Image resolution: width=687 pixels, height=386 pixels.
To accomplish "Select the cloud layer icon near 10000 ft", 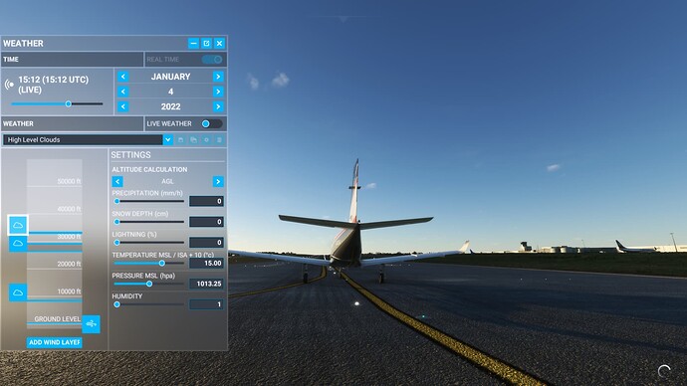I will point(18,292).
